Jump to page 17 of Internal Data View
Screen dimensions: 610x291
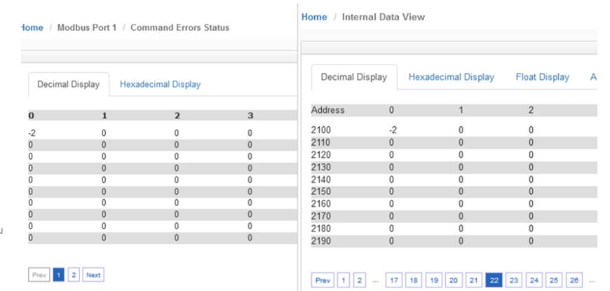(394, 280)
